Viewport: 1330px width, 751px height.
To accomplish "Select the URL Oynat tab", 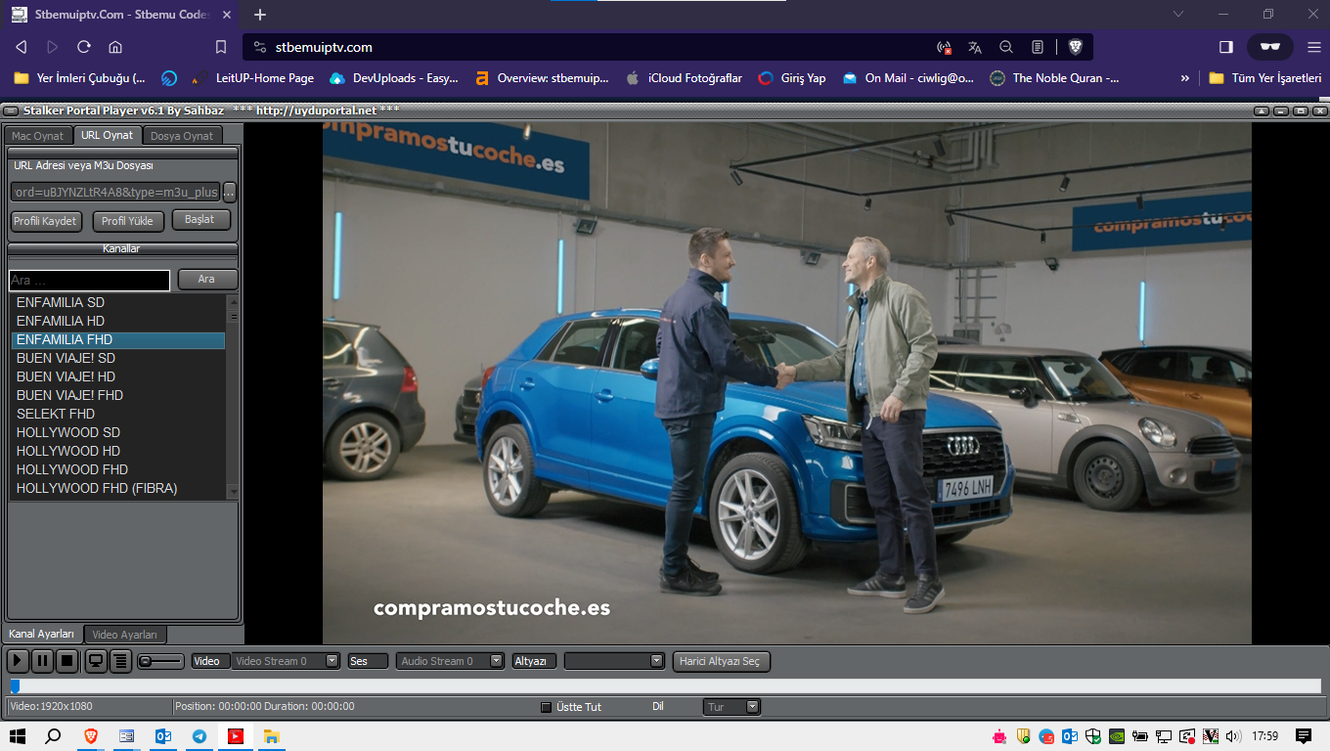I will click(x=108, y=135).
